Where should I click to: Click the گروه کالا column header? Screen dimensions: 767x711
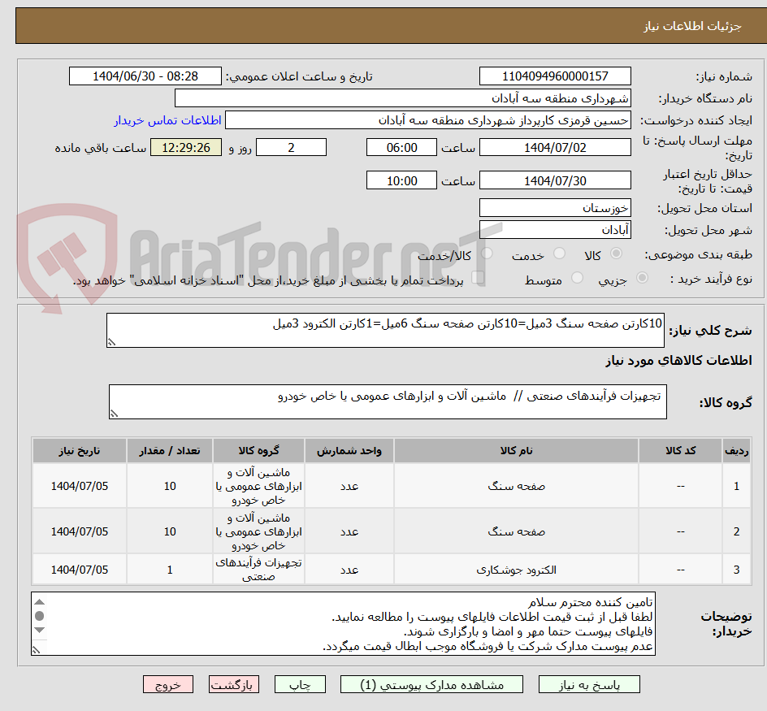coord(258,450)
